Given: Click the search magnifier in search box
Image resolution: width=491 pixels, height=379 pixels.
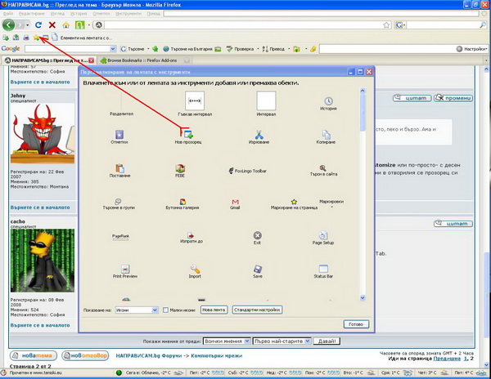Looking at the screenshot, I should pos(483,25).
